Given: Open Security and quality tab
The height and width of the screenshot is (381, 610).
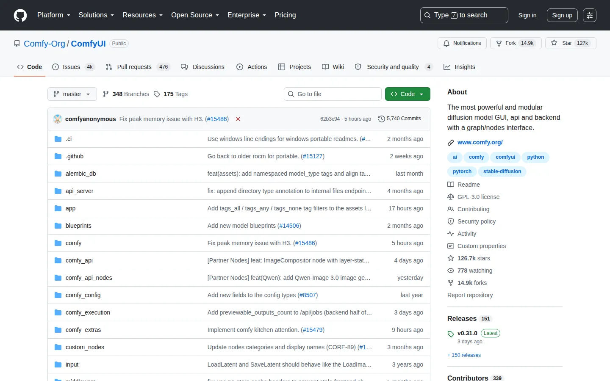Looking at the screenshot, I should pos(394,67).
